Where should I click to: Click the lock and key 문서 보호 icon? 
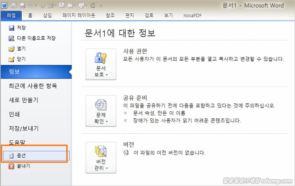pos(101,58)
